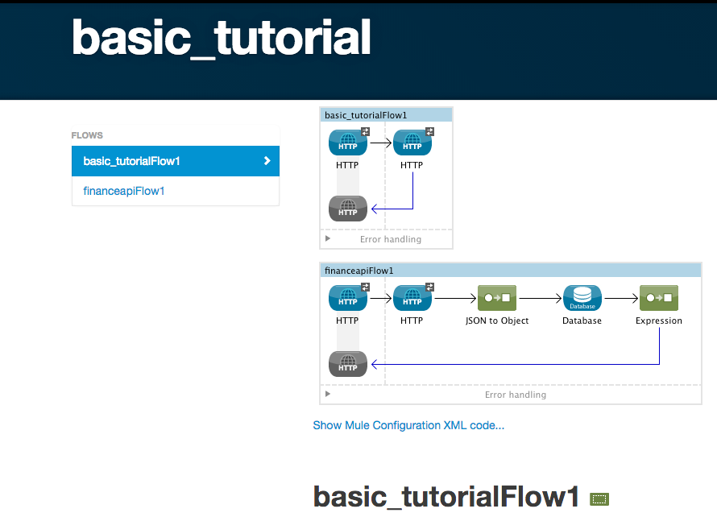Click the JSON to Object label text
The height and width of the screenshot is (517, 717).
pyautogui.click(x=497, y=321)
